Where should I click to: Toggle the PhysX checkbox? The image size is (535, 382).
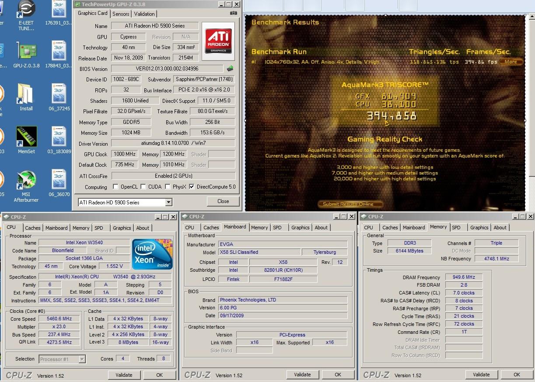tap(168, 187)
